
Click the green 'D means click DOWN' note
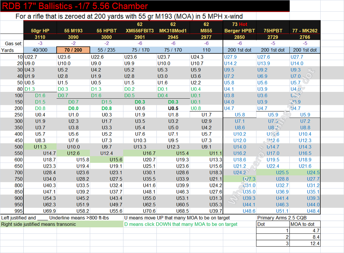[181, 224]
